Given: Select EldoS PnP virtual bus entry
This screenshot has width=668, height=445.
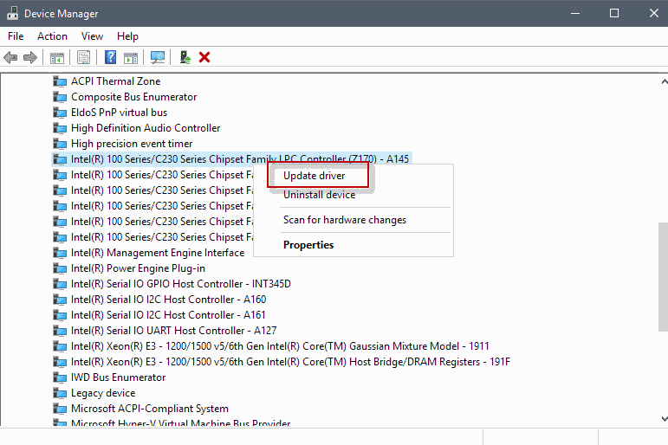Looking at the screenshot, I should coord(119,113).
